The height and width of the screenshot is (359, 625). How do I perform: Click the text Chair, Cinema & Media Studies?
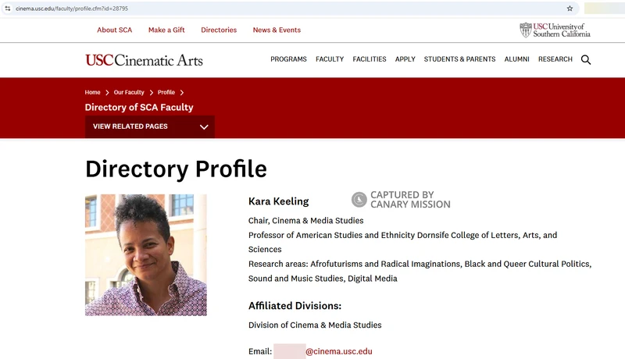click(305, 221)
